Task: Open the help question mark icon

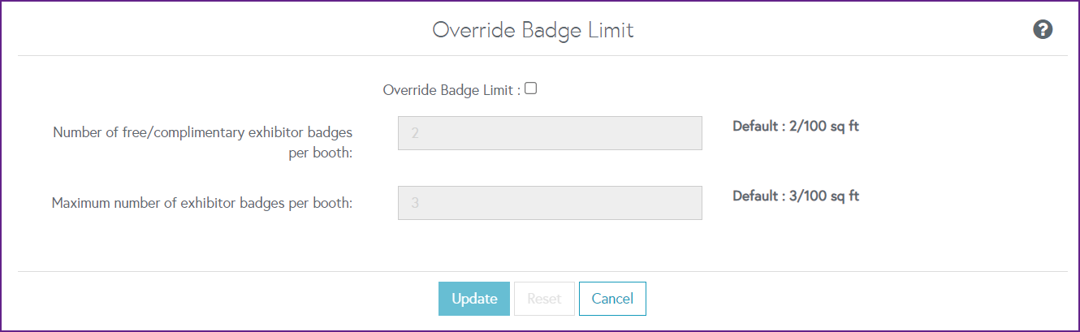Action: [1043, 30]
